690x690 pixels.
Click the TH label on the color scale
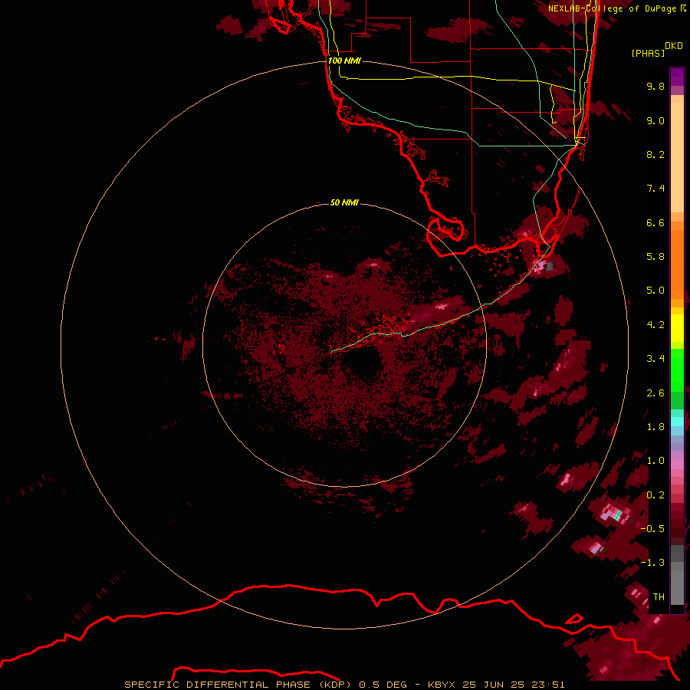659,596
